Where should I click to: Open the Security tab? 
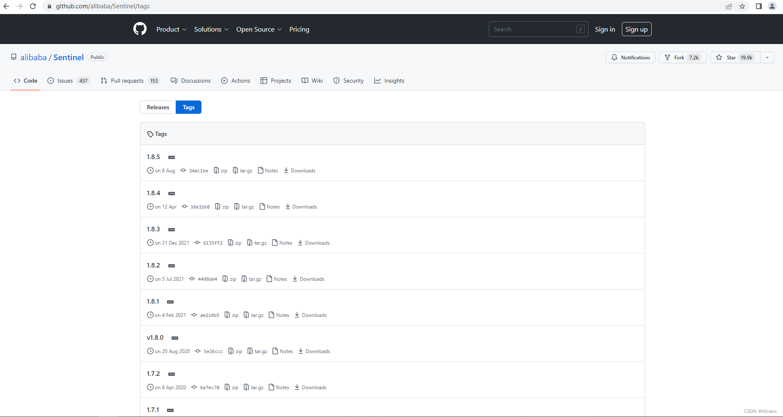[x=349, y=81]
